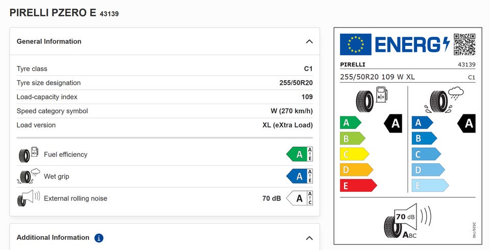490x250 pixels.
Task: Click the EU flag on energy label
Action: pyautogui.click(x=356, y=44)
